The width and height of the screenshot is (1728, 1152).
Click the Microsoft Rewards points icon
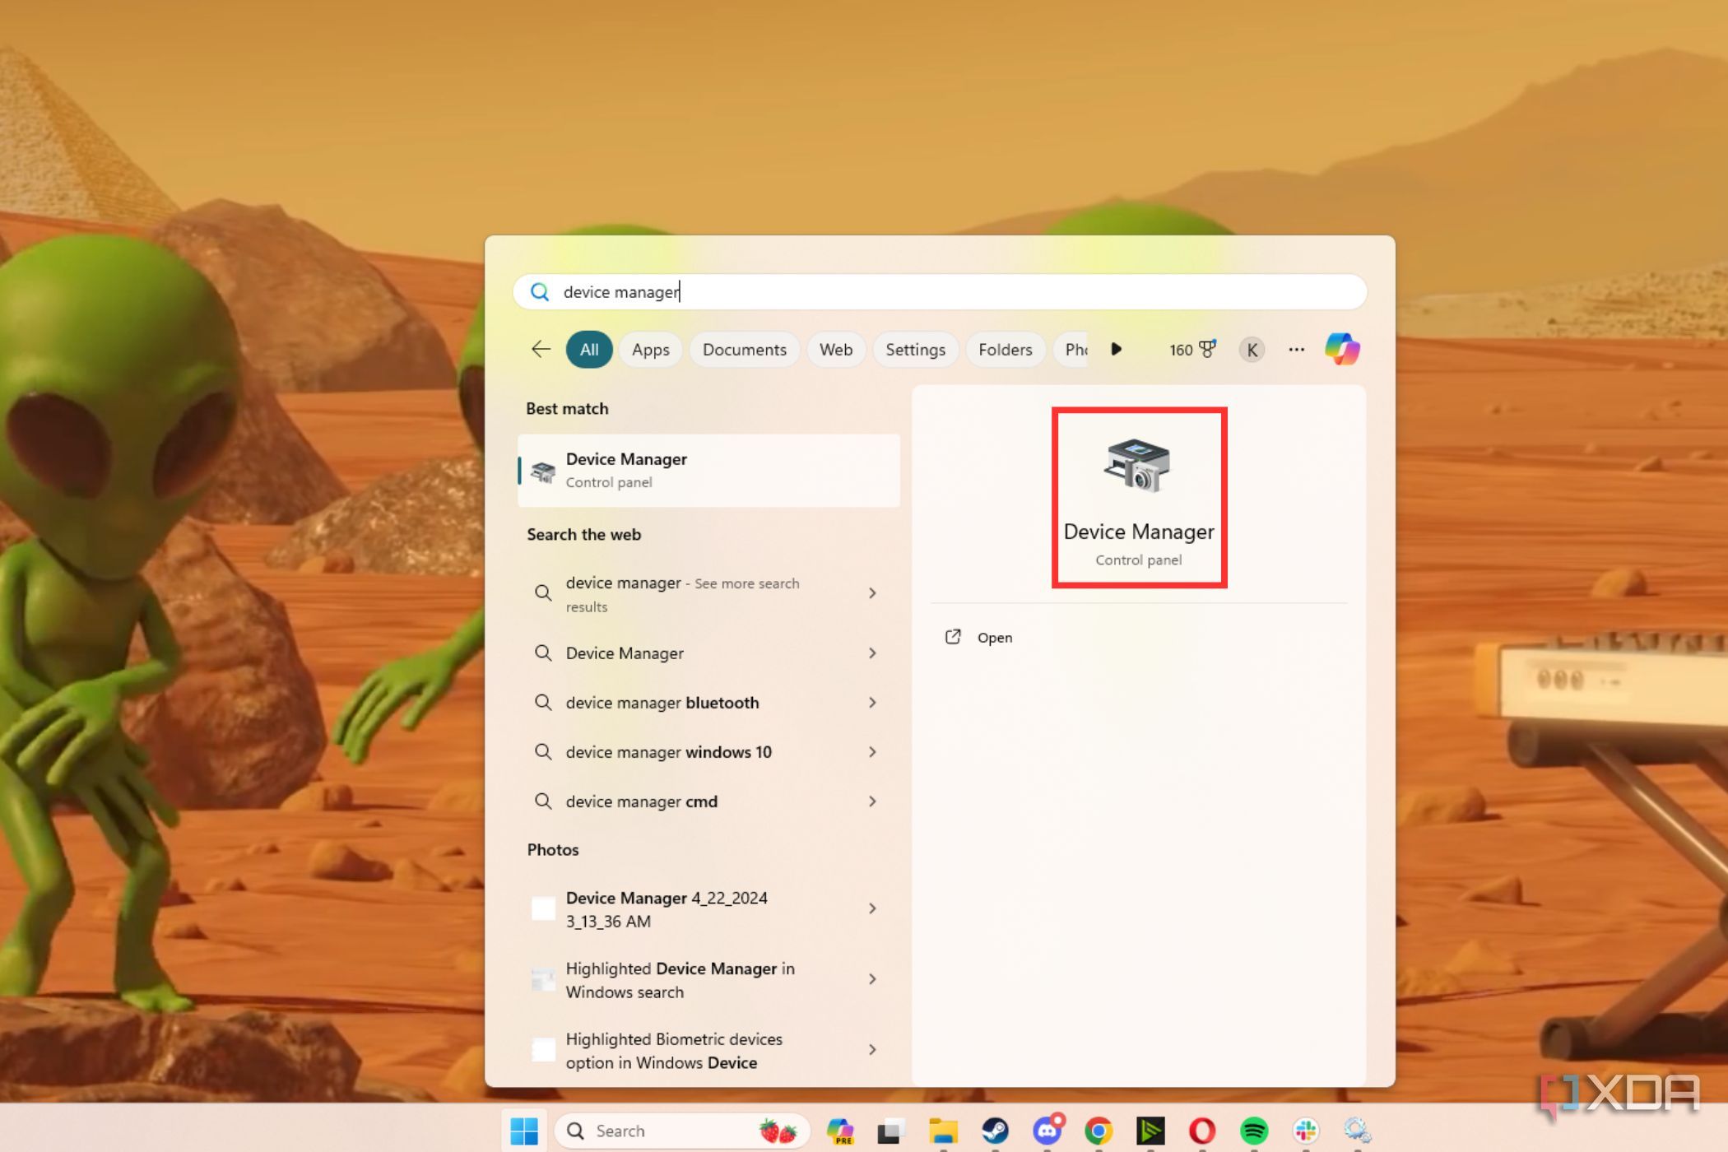coord(1191,349)
